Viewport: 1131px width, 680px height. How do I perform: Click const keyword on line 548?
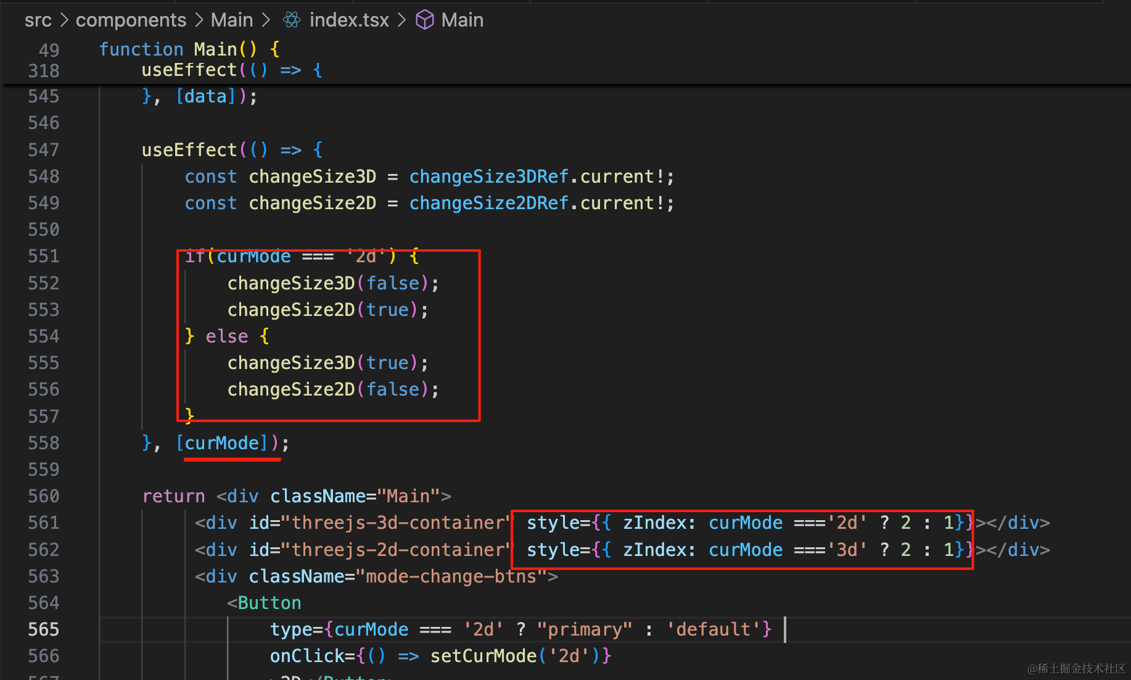[211, 176]
